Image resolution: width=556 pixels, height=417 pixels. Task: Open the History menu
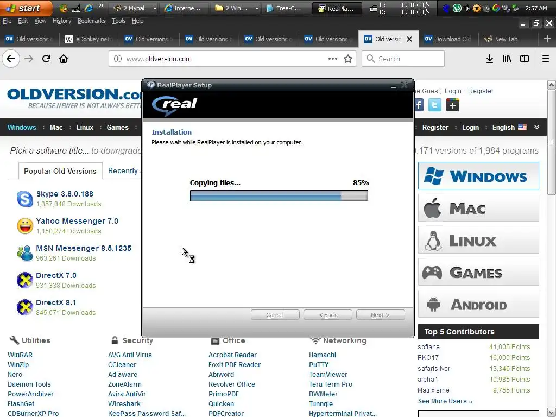coord(62,21)
